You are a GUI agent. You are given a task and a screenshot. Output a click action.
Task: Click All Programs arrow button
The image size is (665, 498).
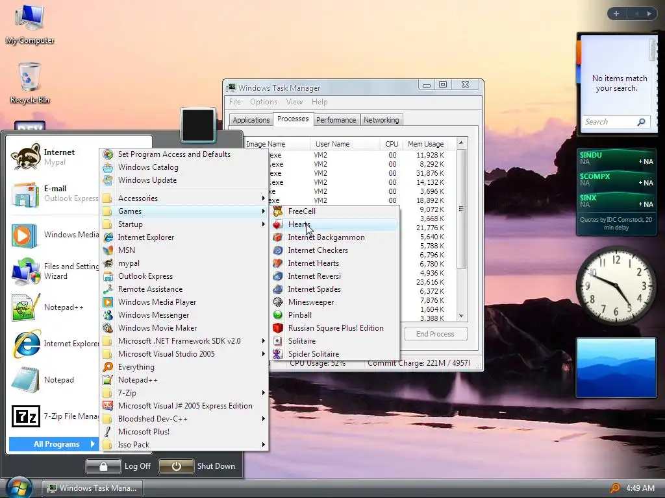tap(54, 444)
